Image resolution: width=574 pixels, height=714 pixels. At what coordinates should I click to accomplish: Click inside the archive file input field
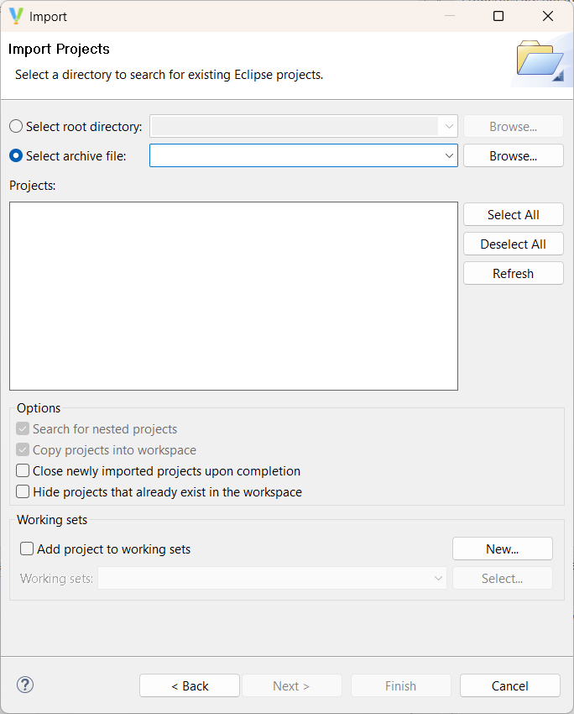tap(294, 155)
